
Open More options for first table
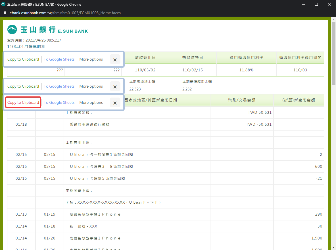[x=91, y=59]
